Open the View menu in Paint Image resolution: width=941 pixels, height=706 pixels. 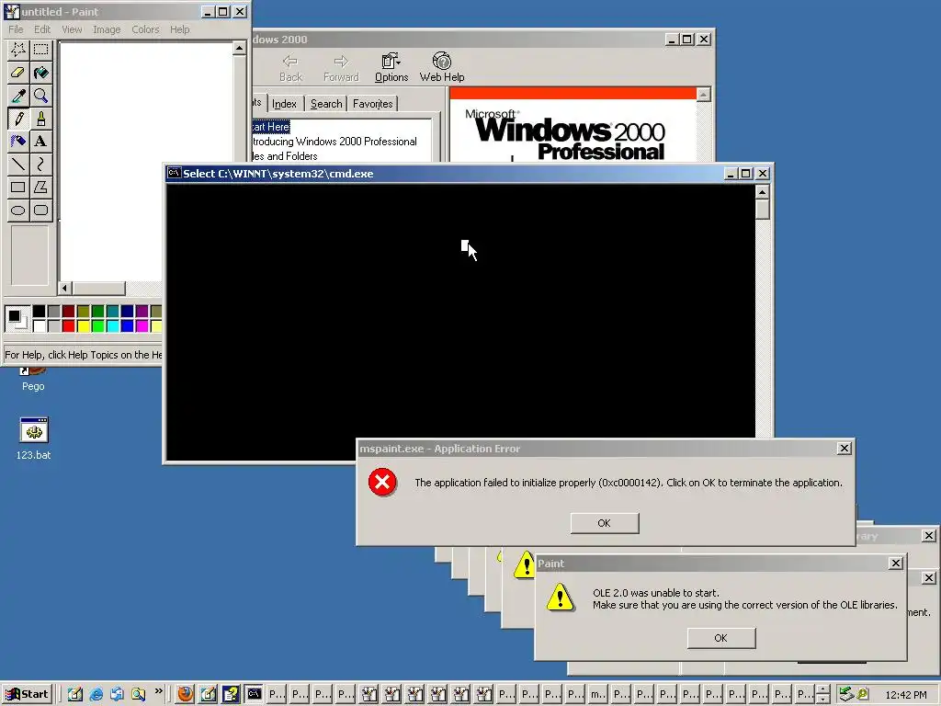tap(72, 29)
